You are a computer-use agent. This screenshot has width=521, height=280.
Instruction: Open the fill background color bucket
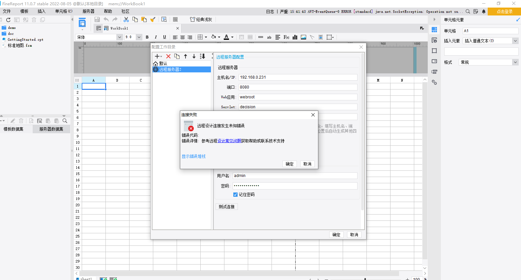pos(214,37)
